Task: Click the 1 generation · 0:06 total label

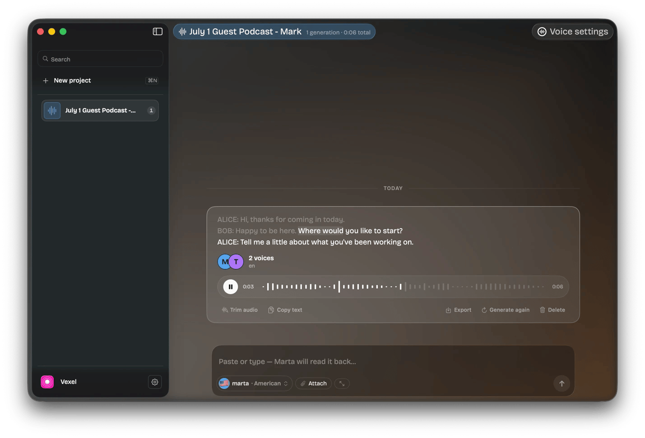Action: click(x=338, y=32)
